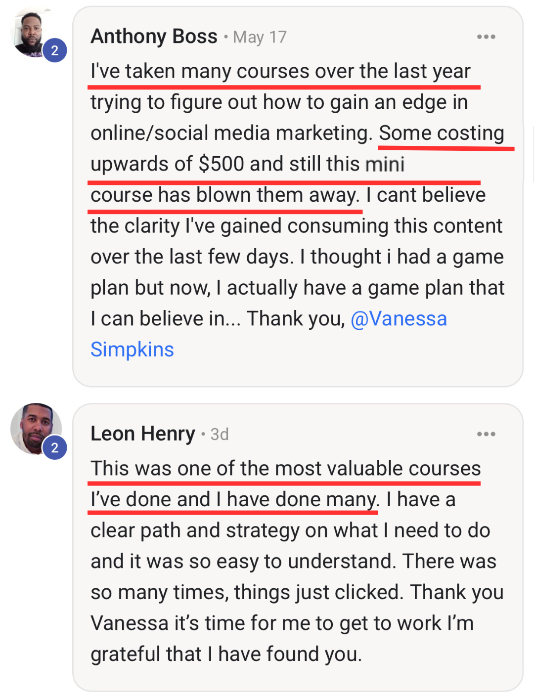The image size is (534, 700).
Task: Open Anthony Boss profile via name
Action: tap(154, 37)
